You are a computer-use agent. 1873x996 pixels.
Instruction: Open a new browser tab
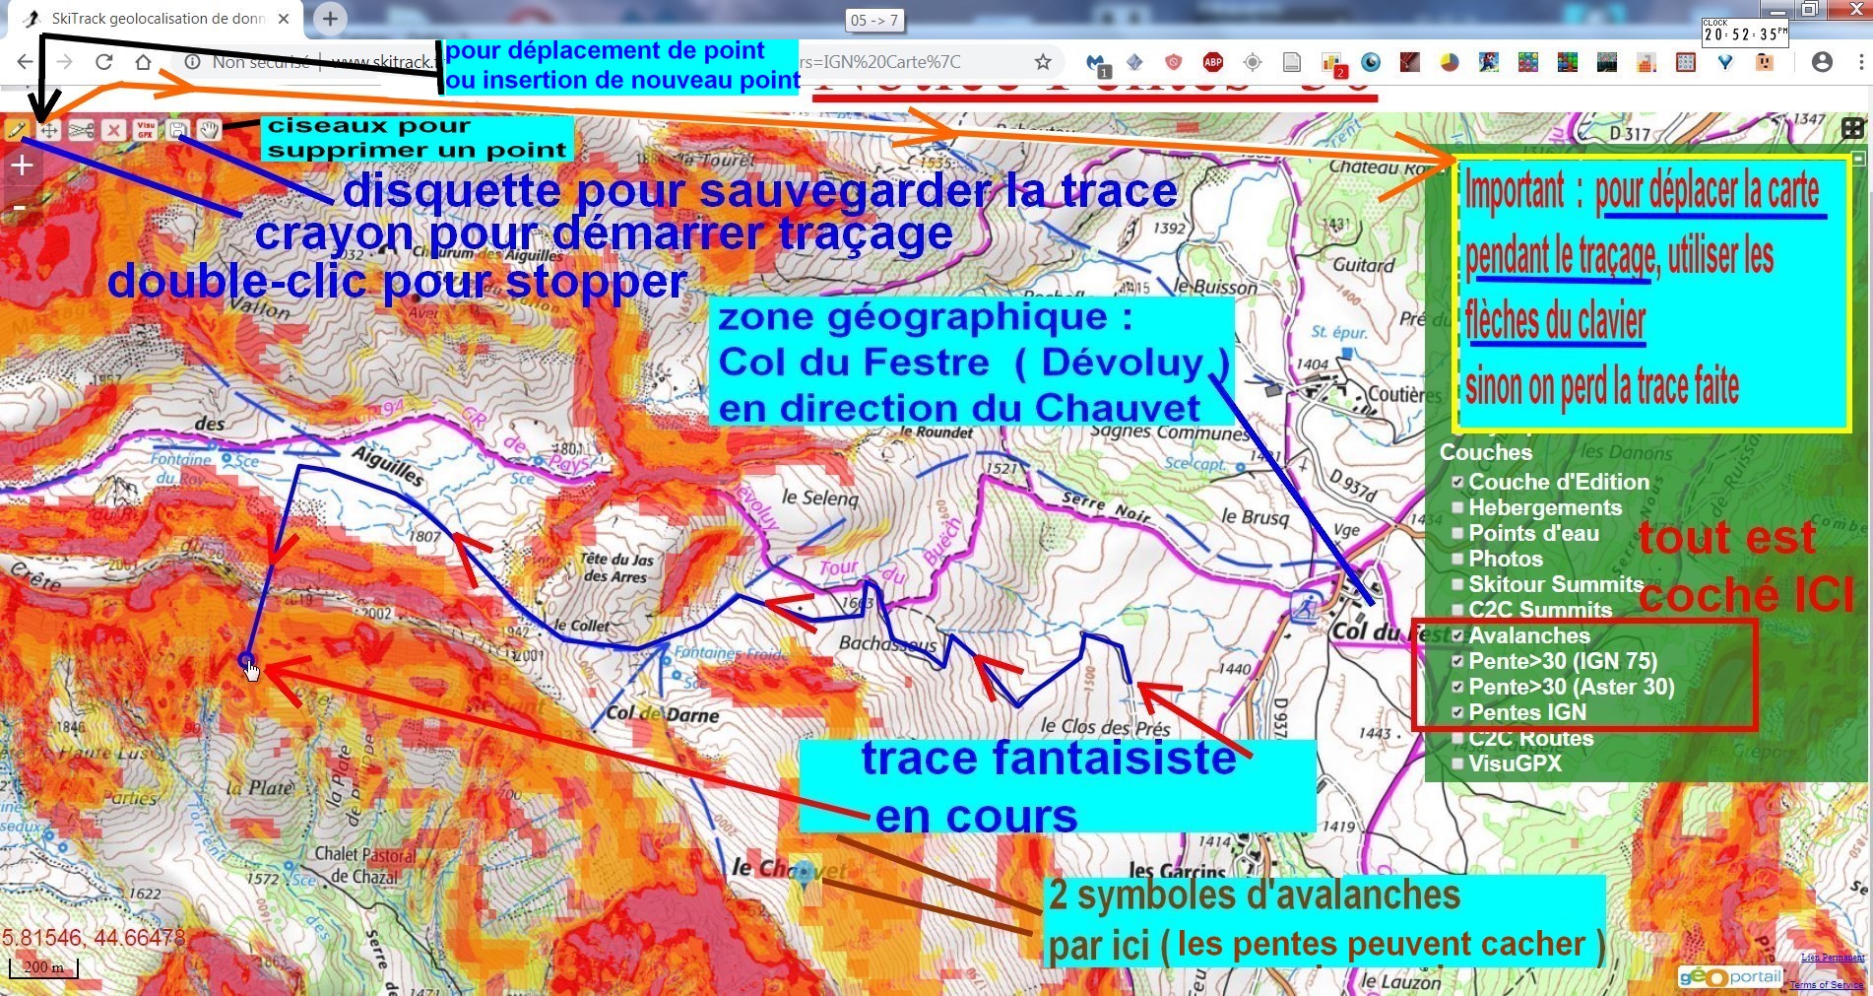coord(330,18)
